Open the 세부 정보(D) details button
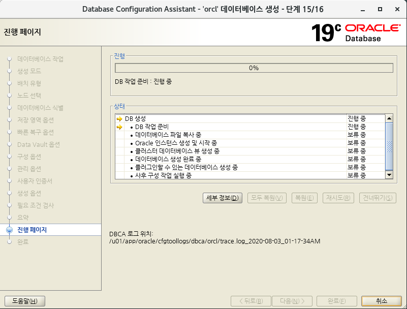 pyautogui.click(x=223, y=198)
